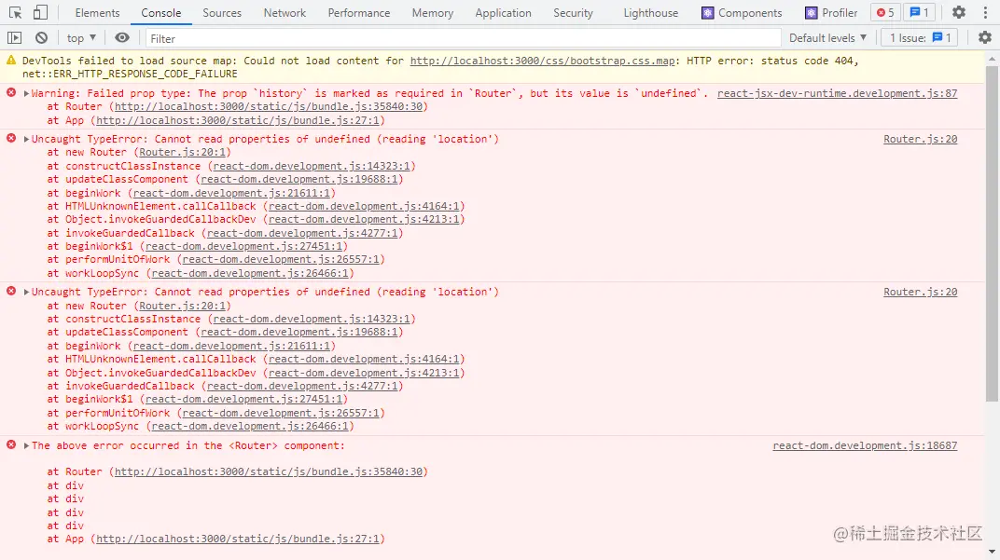
Task: Open Router.js:20:1 link in first TypeError
Action: pos(183,152)
